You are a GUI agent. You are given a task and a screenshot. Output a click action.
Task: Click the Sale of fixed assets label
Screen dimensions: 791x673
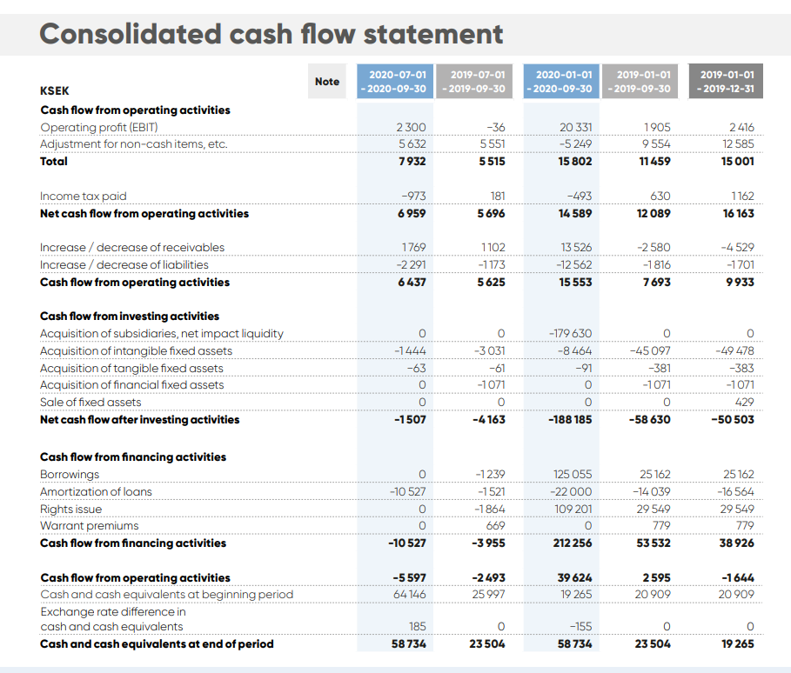tap(90, 403)
